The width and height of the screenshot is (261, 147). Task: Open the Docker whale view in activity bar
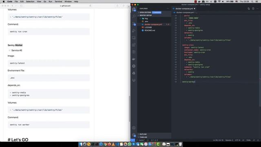pyautogui.click(x=134, y=59)
